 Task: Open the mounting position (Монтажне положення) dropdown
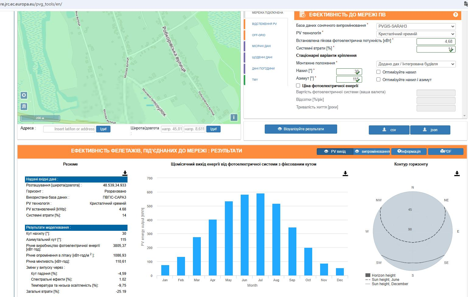416,64
